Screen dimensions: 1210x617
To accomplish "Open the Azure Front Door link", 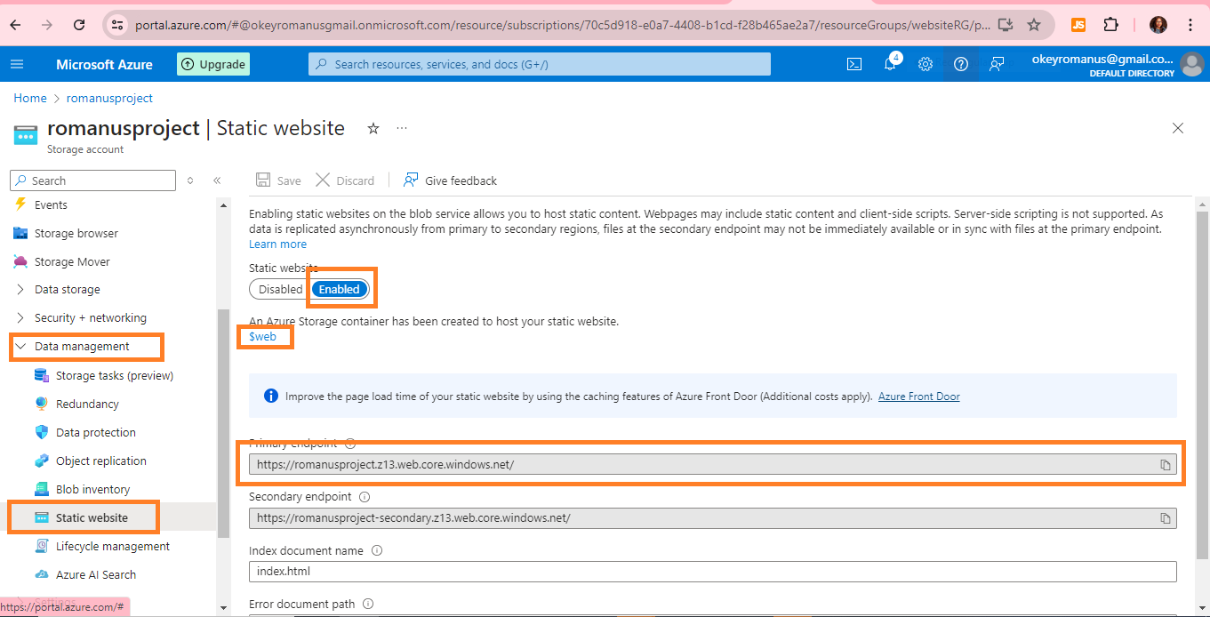I will [x=919, y=397].
